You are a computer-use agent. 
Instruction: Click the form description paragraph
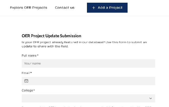(84, 44)
